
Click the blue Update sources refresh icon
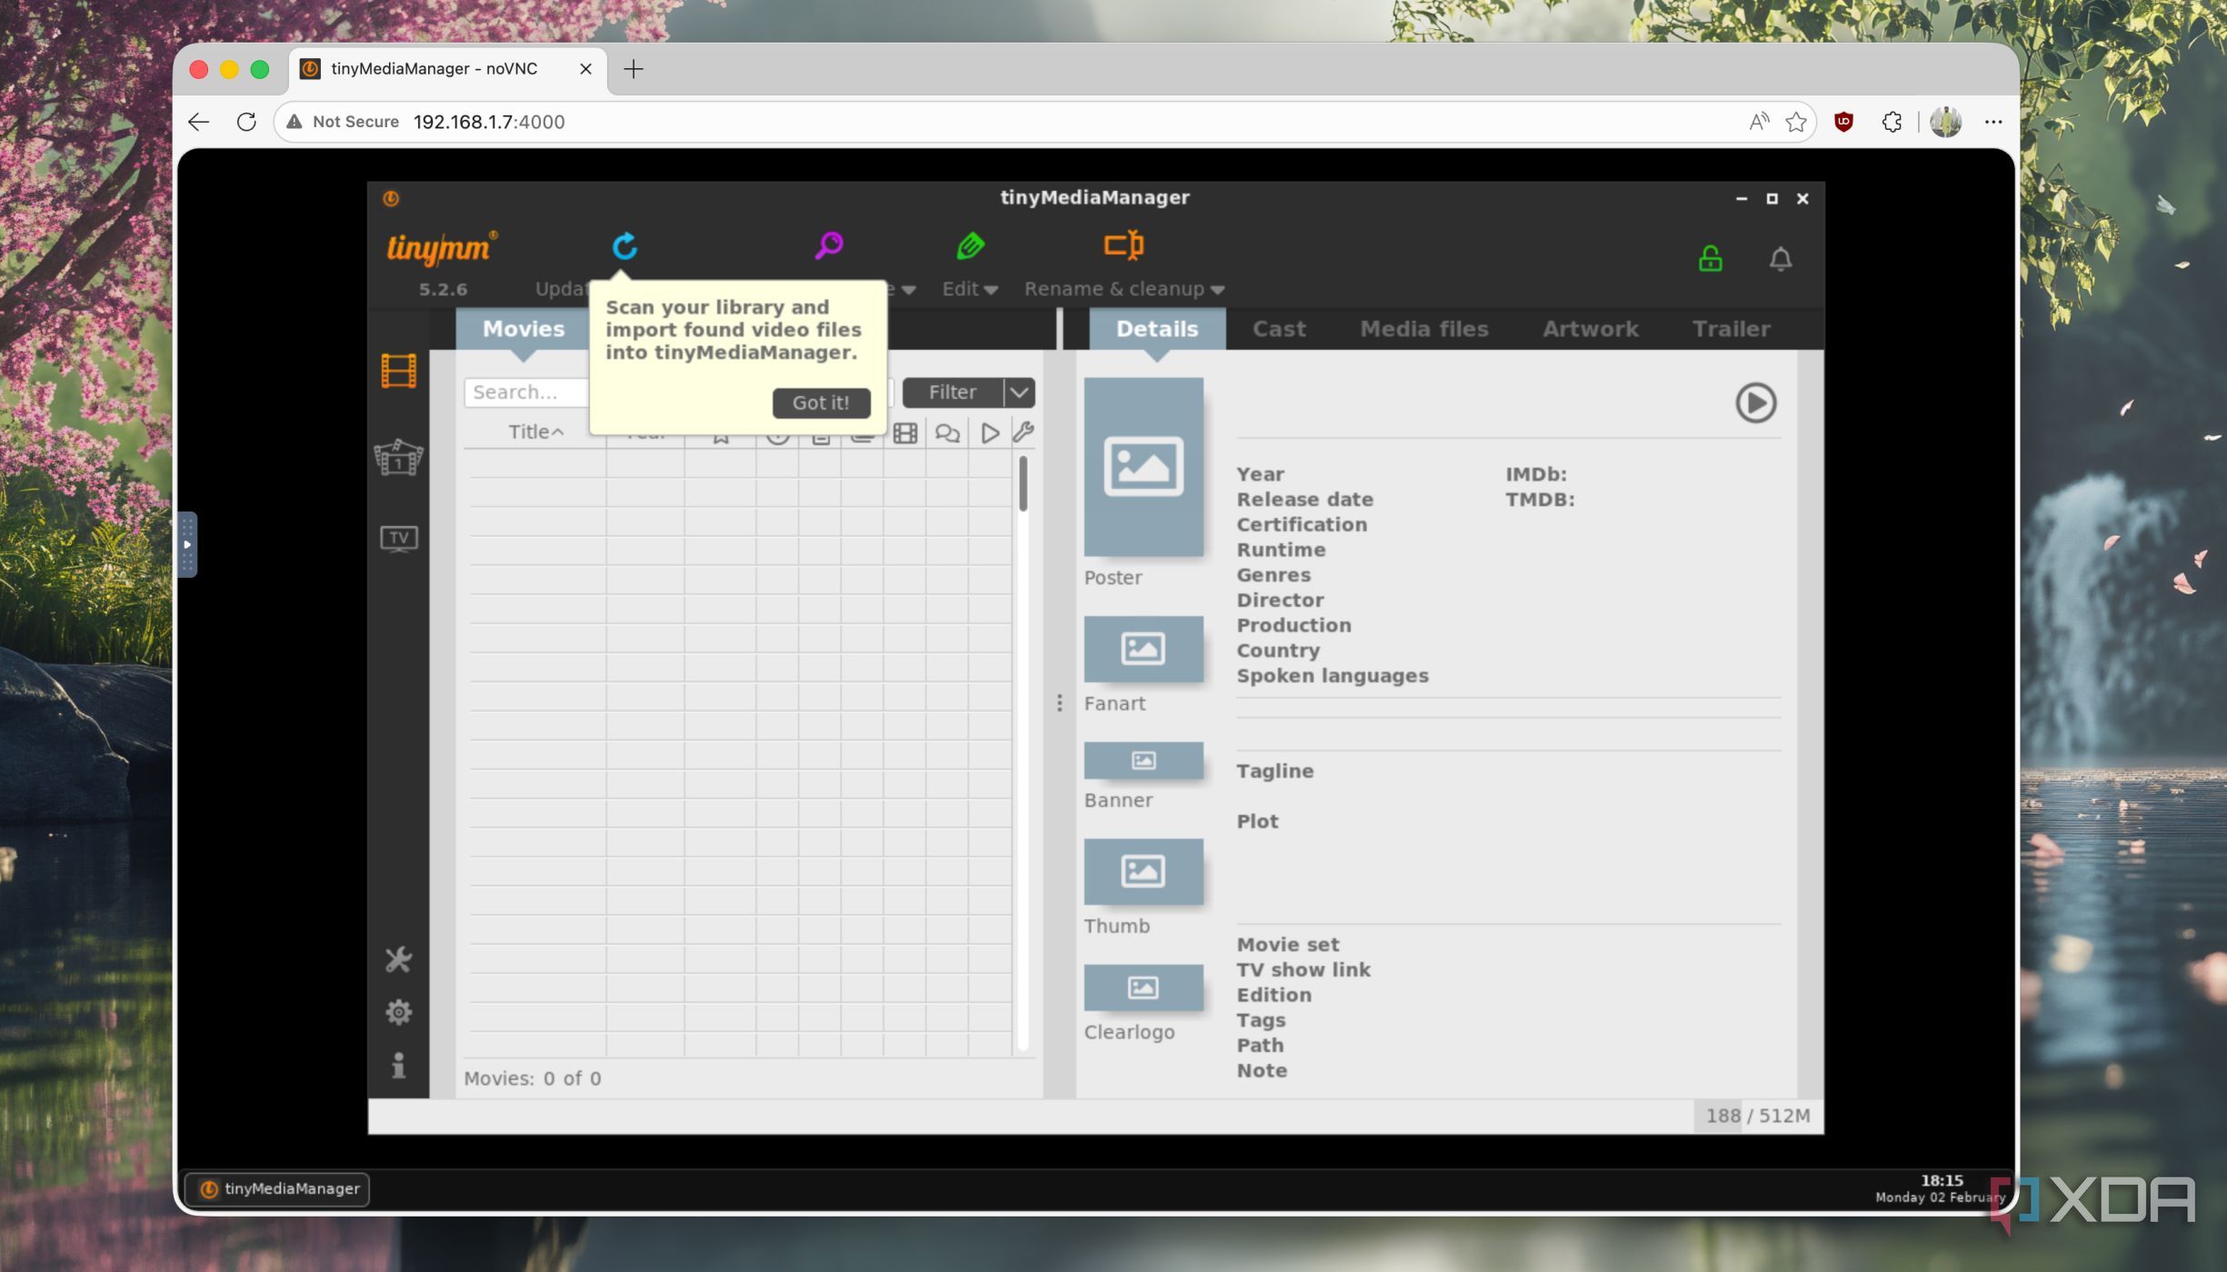click(624, 246)
